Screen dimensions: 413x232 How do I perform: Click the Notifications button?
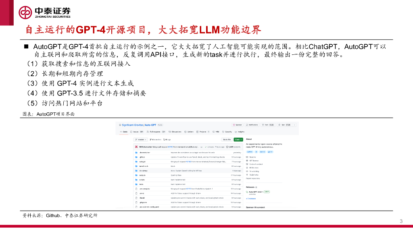(252, 125)
